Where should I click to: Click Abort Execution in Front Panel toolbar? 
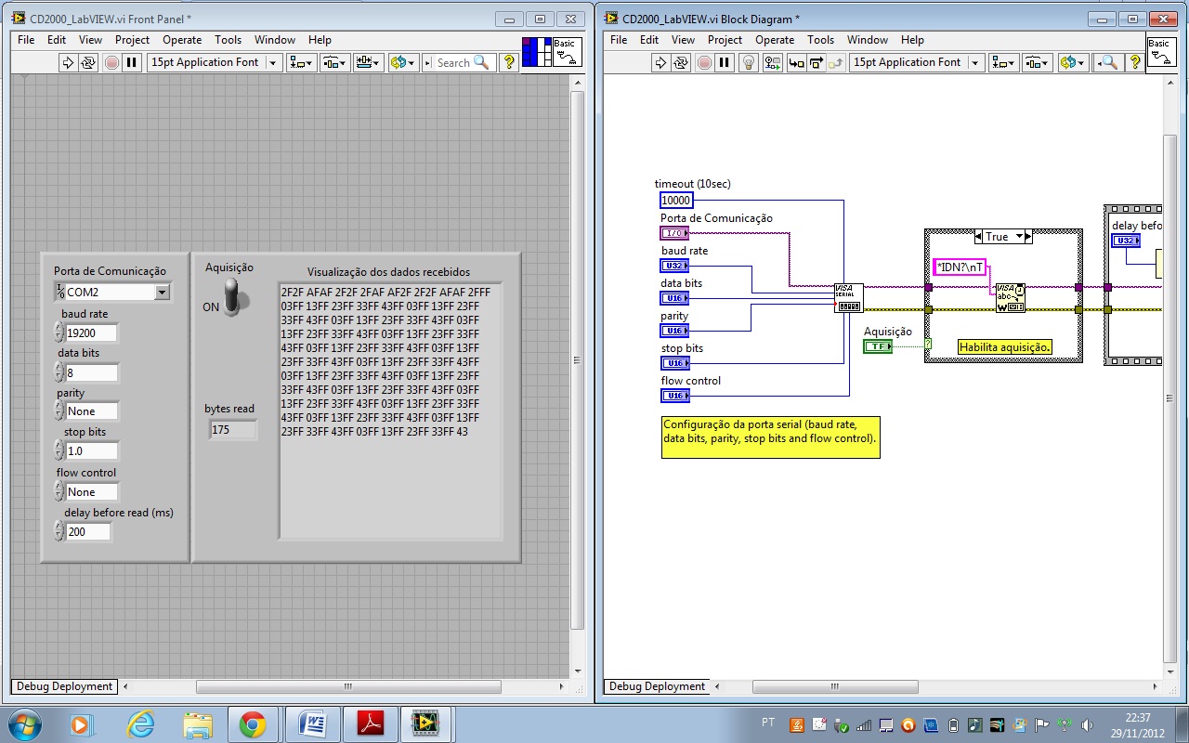111,62
